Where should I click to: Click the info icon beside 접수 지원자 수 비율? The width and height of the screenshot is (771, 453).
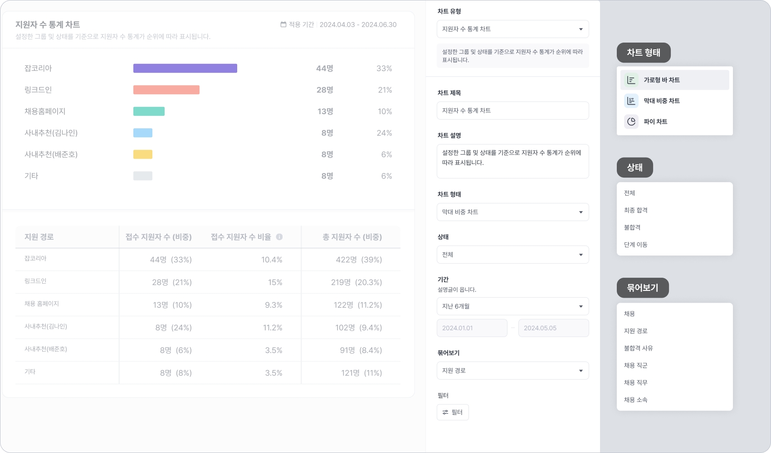pos(279,237)
